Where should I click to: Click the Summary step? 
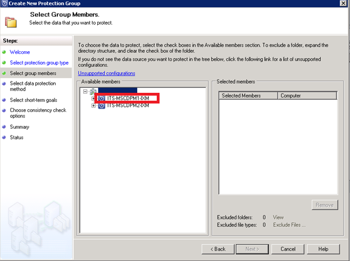[x=20, y=127]
